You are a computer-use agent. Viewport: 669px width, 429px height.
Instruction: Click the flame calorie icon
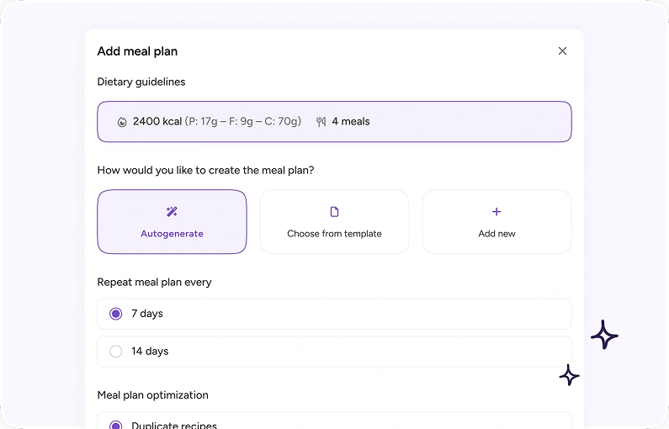[x=122, y=122]
